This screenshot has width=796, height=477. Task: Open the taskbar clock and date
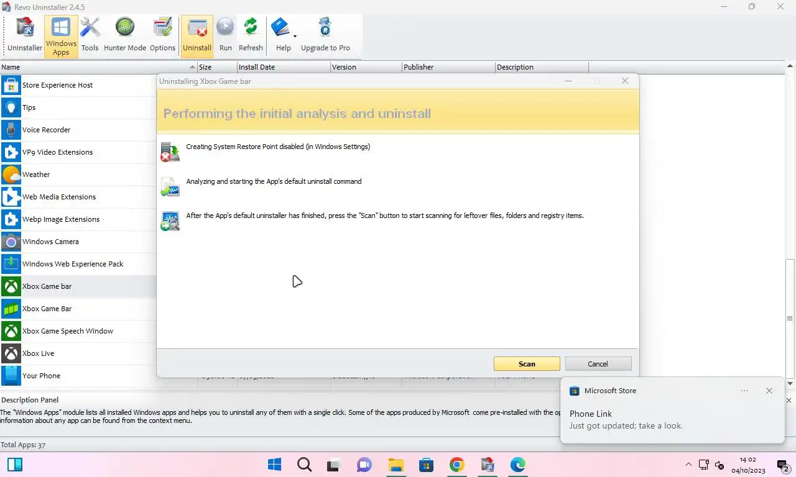click(748, 465)
